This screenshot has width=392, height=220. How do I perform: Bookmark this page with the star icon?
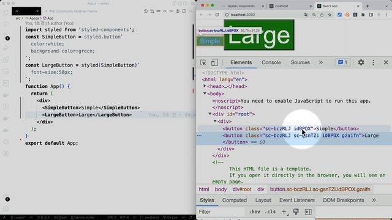(330, 15)
